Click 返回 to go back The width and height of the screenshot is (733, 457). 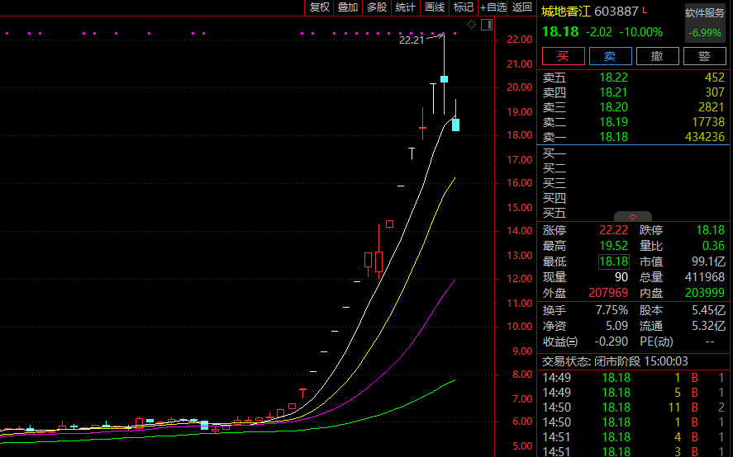tap(522, 7)
